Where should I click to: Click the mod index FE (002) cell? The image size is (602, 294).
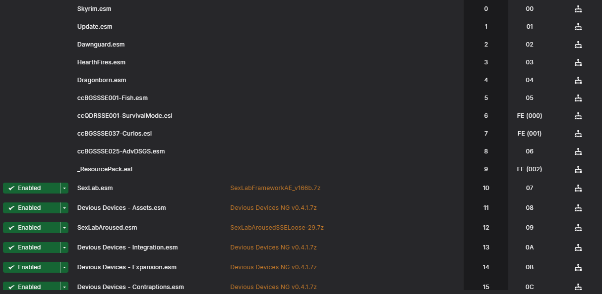click(530, 169)
